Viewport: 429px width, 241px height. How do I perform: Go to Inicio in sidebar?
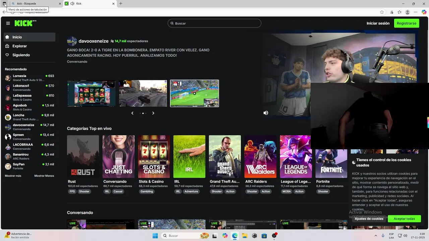(29, 37)
